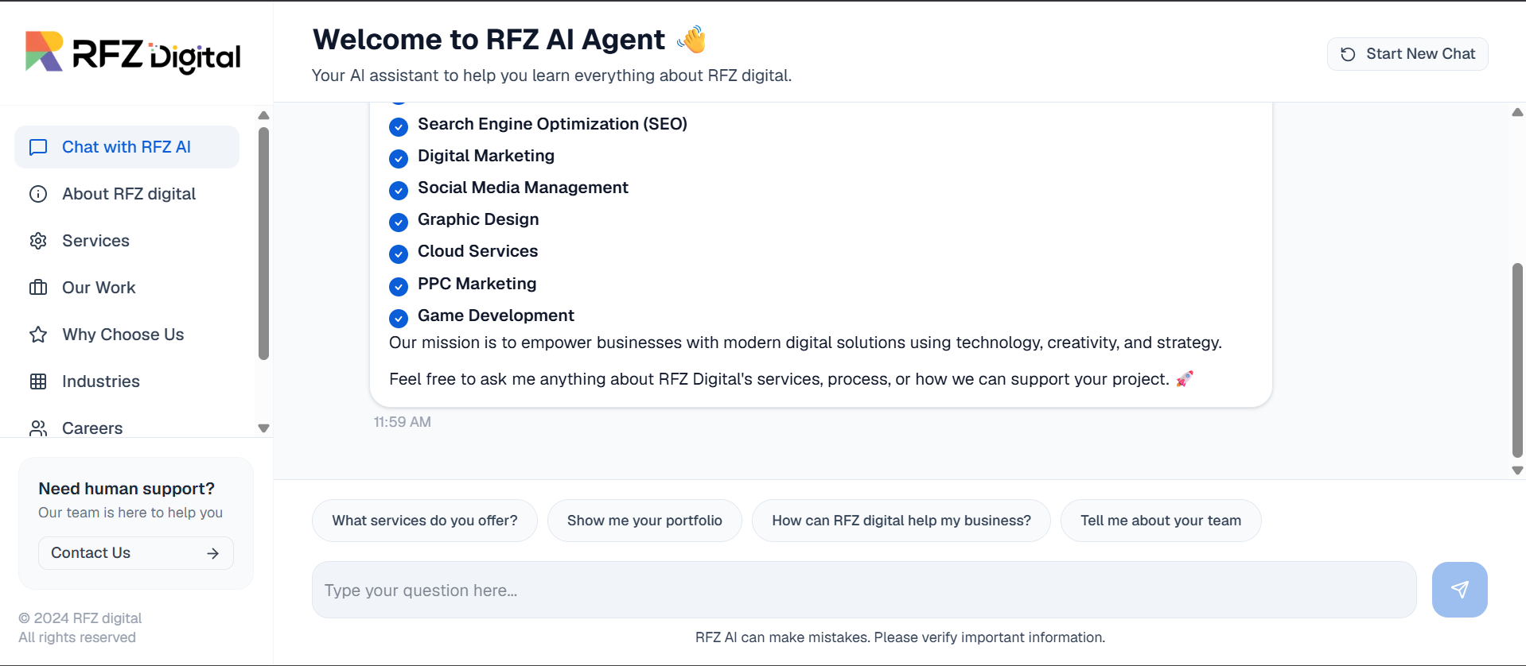Click the sidebar scrollbar thumb

click(264, 243)
